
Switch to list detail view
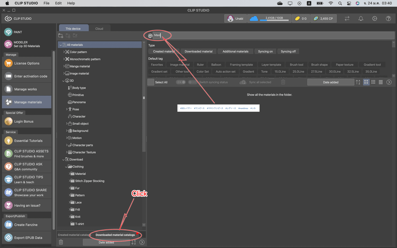[380, 82]
